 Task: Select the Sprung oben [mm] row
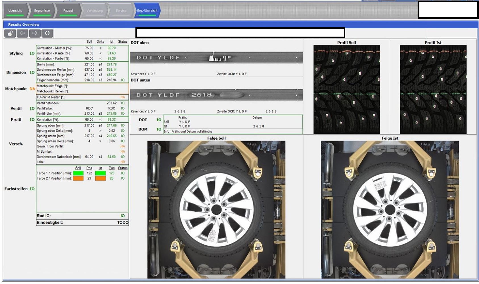(82, 126)
